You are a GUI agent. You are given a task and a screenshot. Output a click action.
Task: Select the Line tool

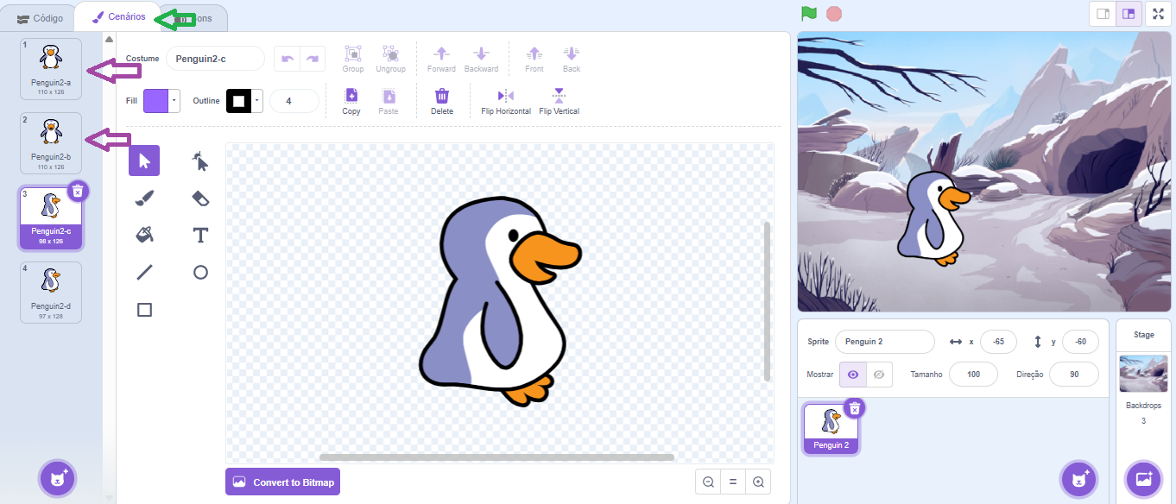[144, 273]
